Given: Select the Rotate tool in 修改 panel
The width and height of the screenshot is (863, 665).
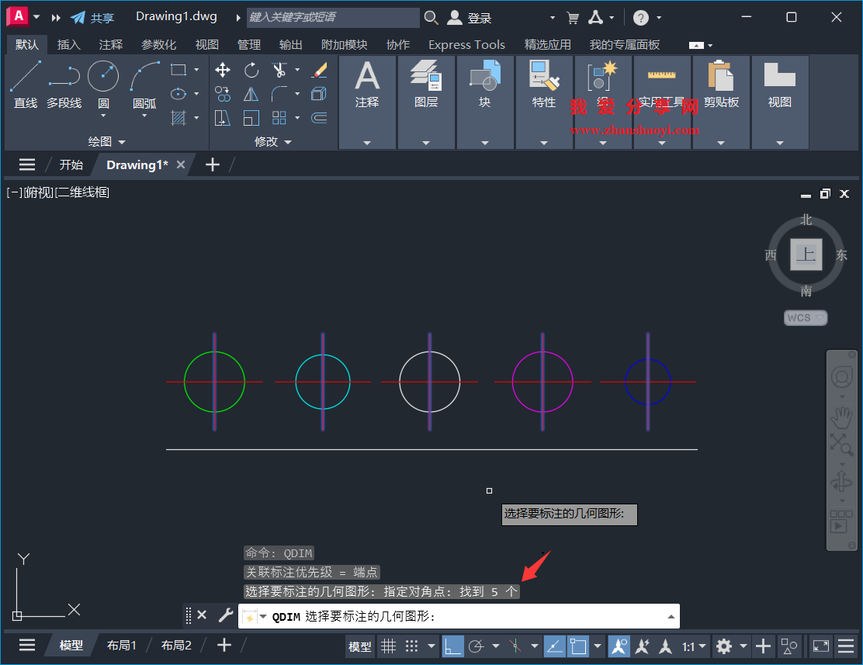Looking at the screenshot, I should (251, 70).
